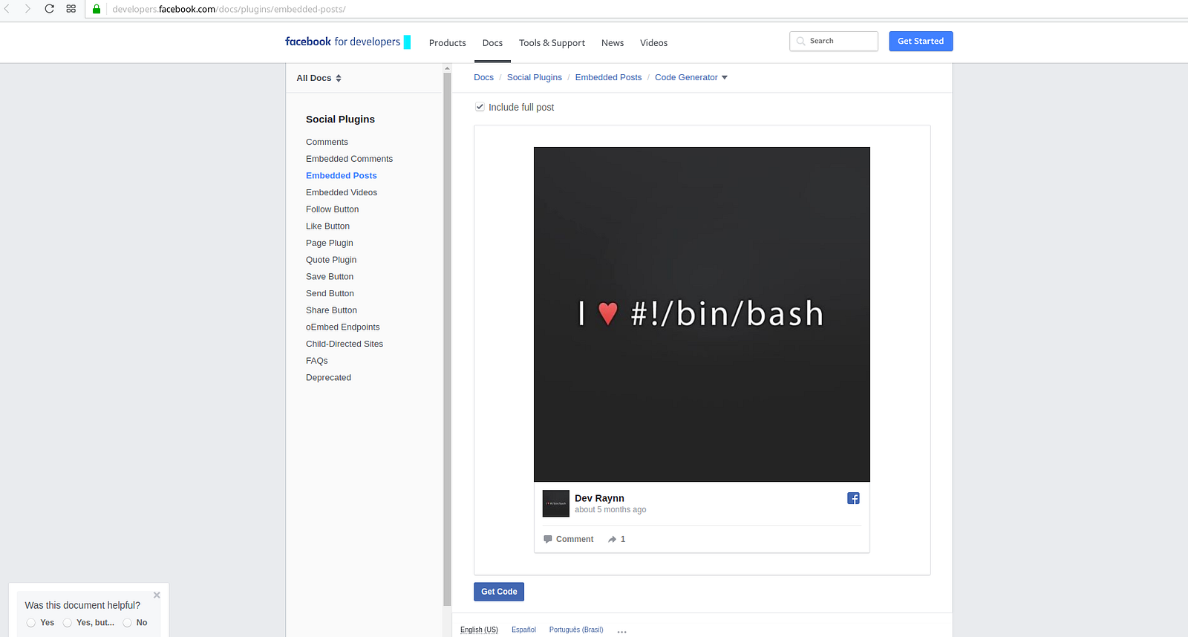Open the speed dial grid icon
Image resolution: width=1188 pixels, height=637 pixels.
pos(71,9)
